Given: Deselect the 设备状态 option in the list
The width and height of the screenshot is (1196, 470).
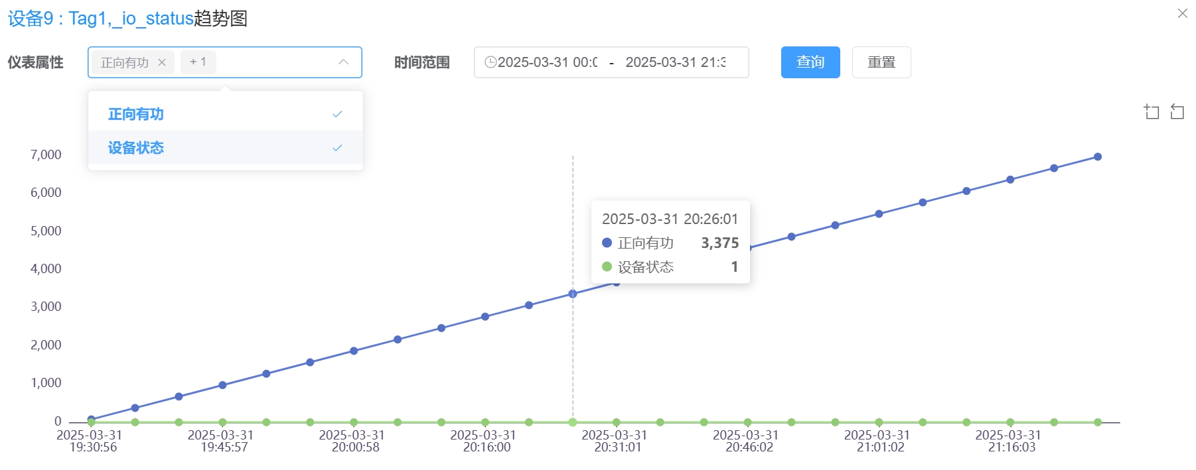Looking at the screenshot, I should [x=226, y=147].
